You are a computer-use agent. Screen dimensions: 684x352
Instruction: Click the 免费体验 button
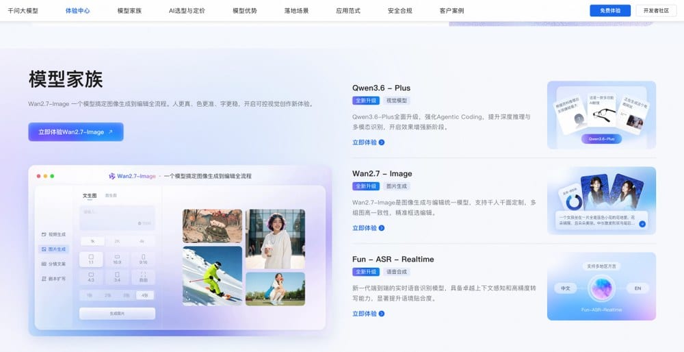click(x=610, y=10)
